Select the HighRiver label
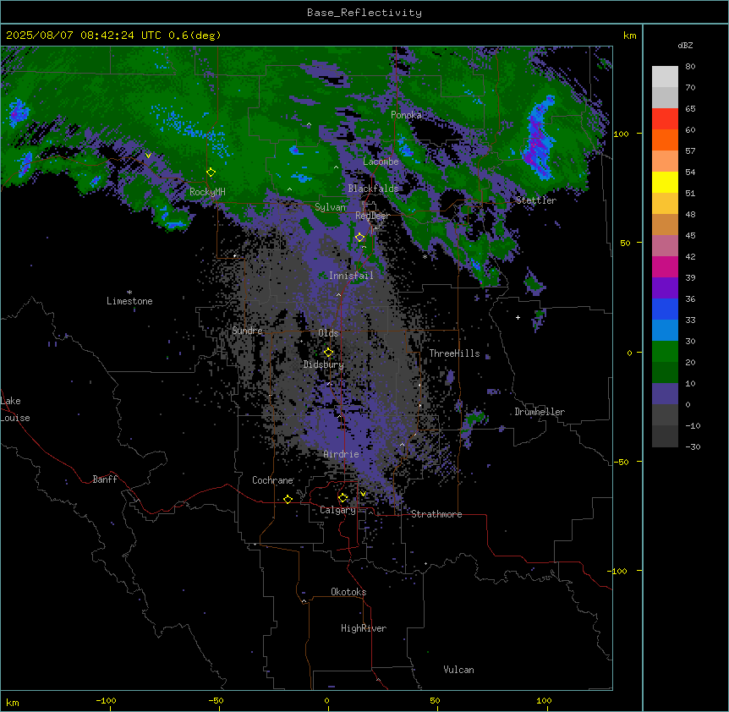The image size is (729, 712). click(x=364, y=628)
